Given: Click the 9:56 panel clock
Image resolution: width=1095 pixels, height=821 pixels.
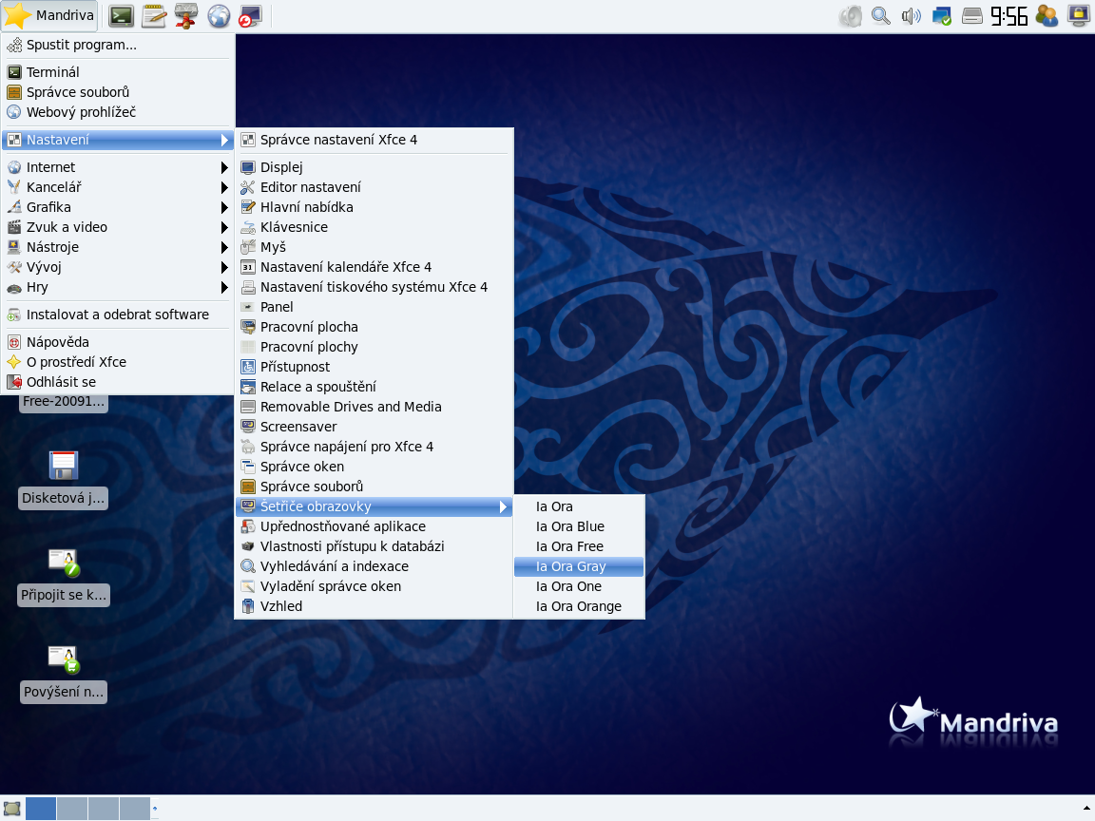Looking at the screenshot, I should pos(1009,15).
